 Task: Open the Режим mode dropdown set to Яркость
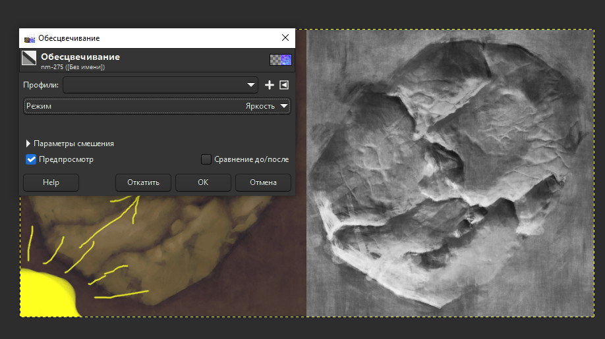157,106
